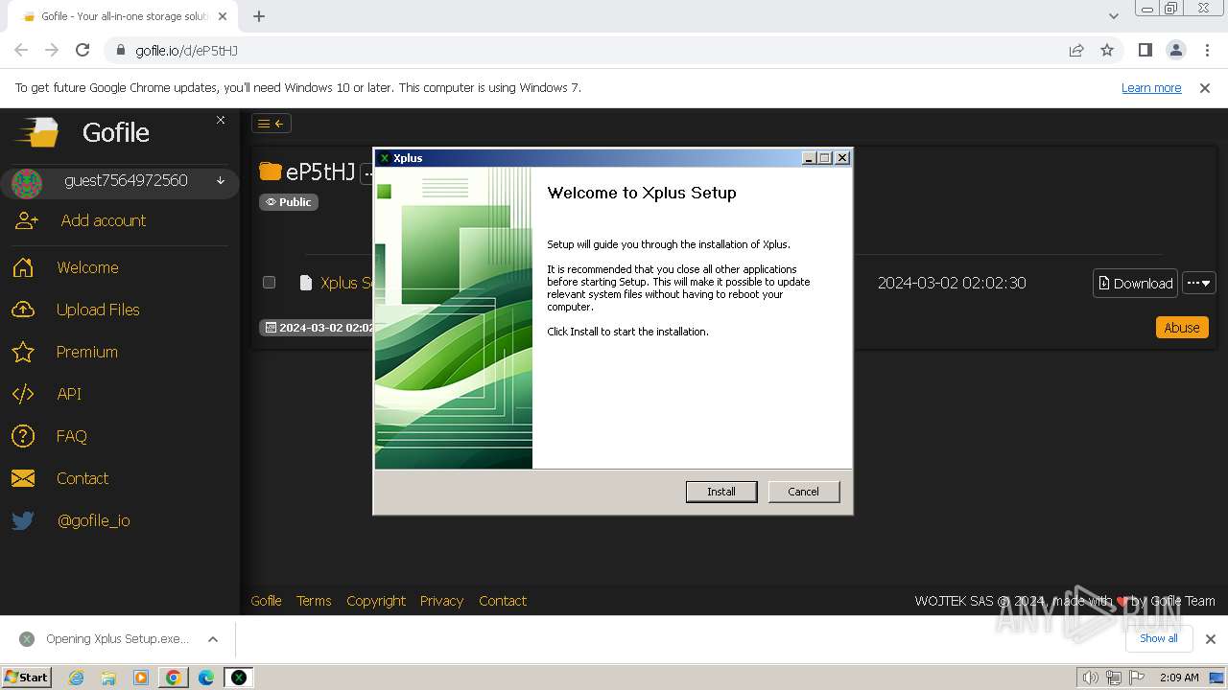This screenshot has height=690, width=1228.
Task: Open the Contact sidebar link
Action: [x=83, y=478]
